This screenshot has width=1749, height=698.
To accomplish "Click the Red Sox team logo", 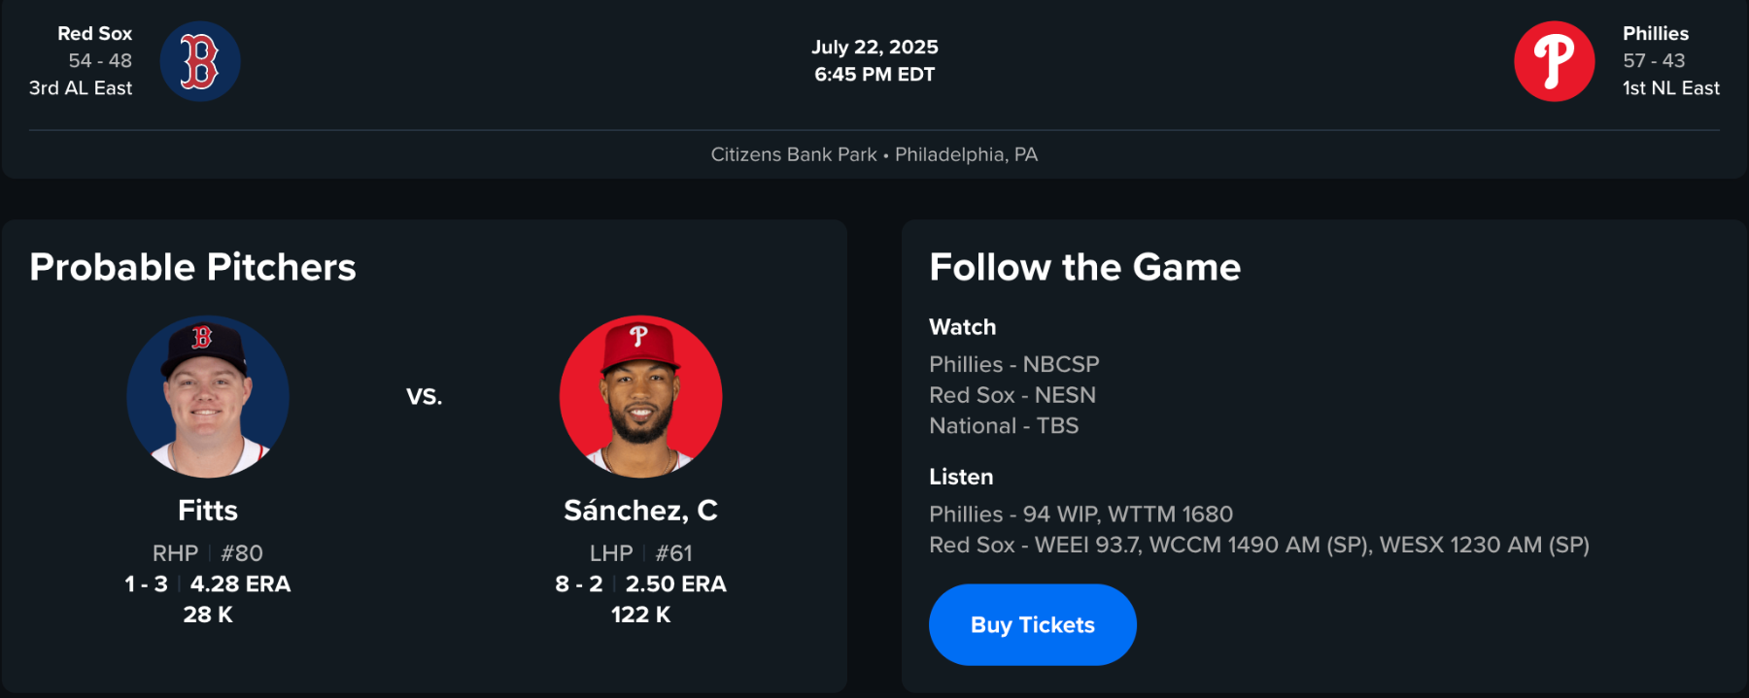I will click(200, 61).
